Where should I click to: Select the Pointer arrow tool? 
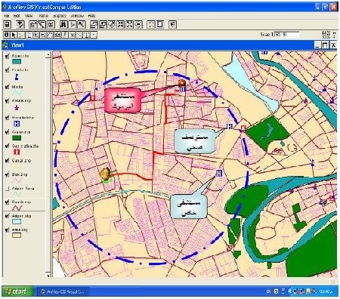coord(14,35)
